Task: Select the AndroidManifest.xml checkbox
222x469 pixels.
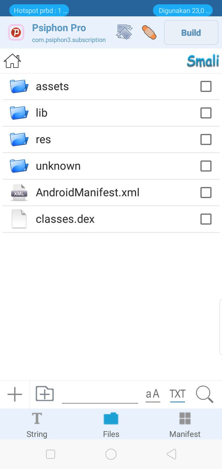Action: click(206, 193)
